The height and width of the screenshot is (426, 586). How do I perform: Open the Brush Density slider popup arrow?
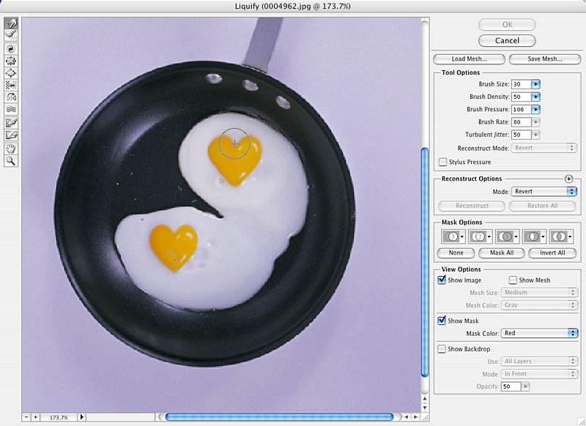click(535, 97)
